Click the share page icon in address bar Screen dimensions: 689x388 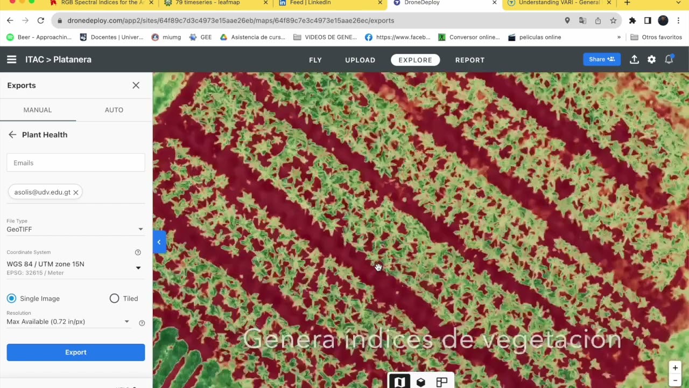click(598, 20)
